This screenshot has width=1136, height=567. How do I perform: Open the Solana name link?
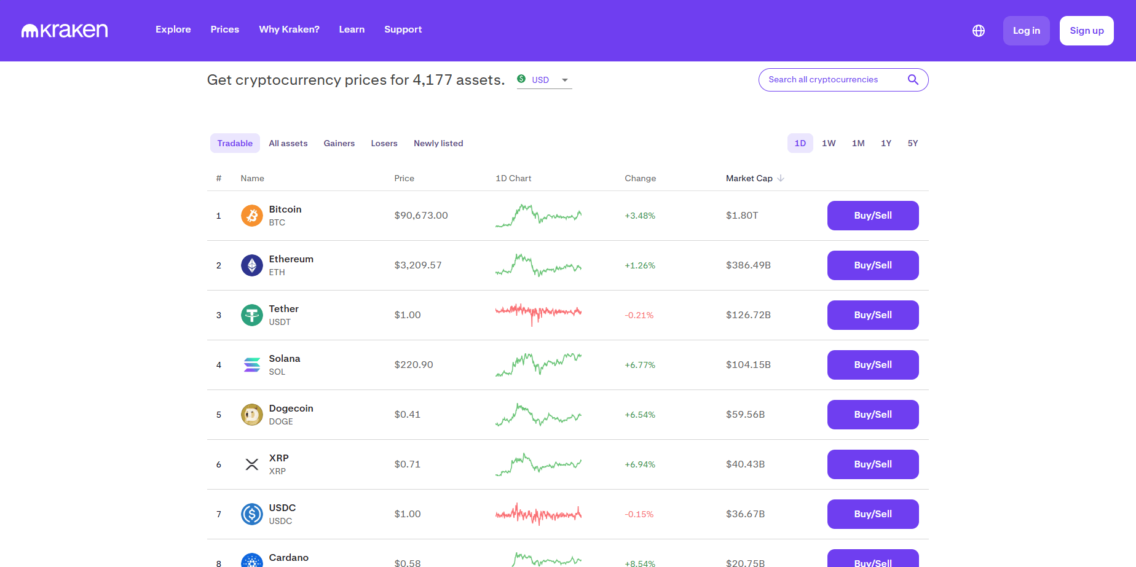pos(285,359)
